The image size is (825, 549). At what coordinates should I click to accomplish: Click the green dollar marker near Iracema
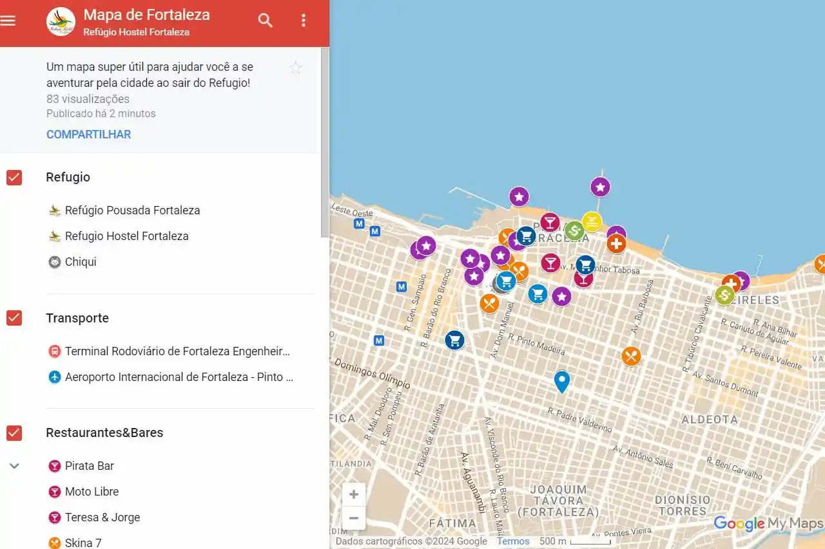click(x=574, y=230)
